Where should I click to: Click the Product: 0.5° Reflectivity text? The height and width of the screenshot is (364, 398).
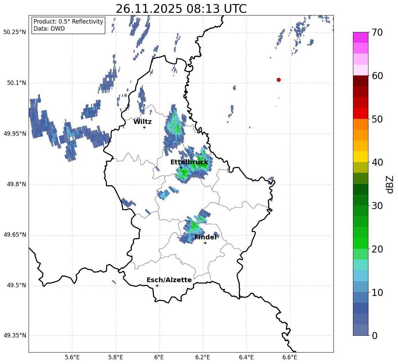click(x=68, y=22)
